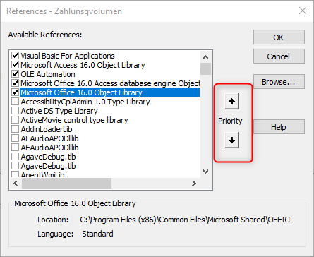Enable the AddinLoaderLib checkbox
The width and height of the screenshot is (314, 257).
pyautogui.click(x=16, y=129)
